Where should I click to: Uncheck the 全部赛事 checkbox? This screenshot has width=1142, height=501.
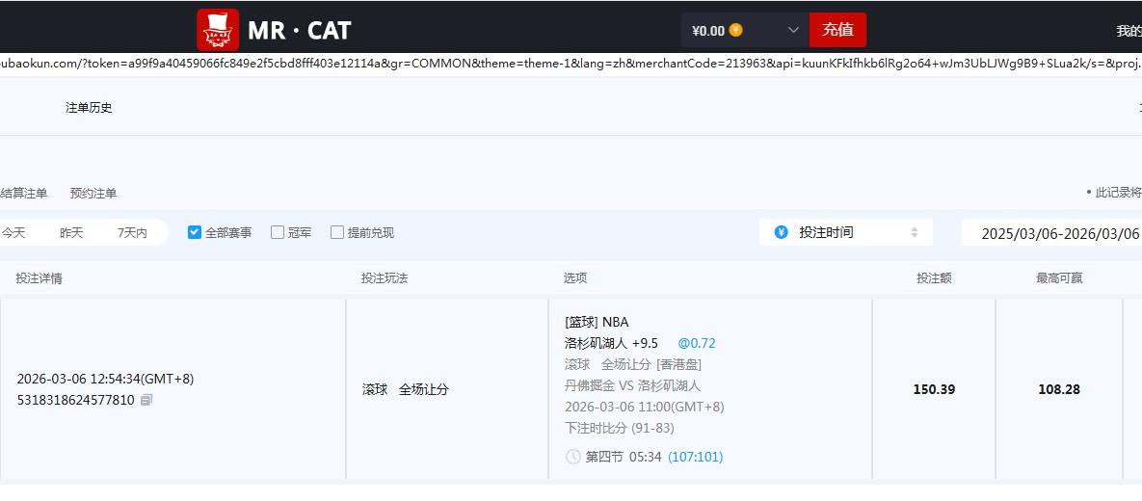coord(195,232)
